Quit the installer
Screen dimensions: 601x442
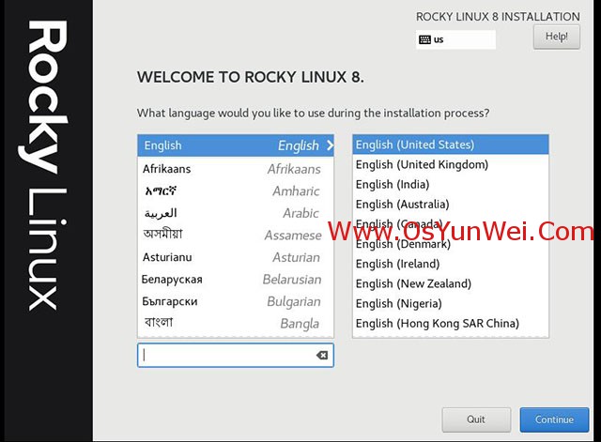click(x=476, y=419)
